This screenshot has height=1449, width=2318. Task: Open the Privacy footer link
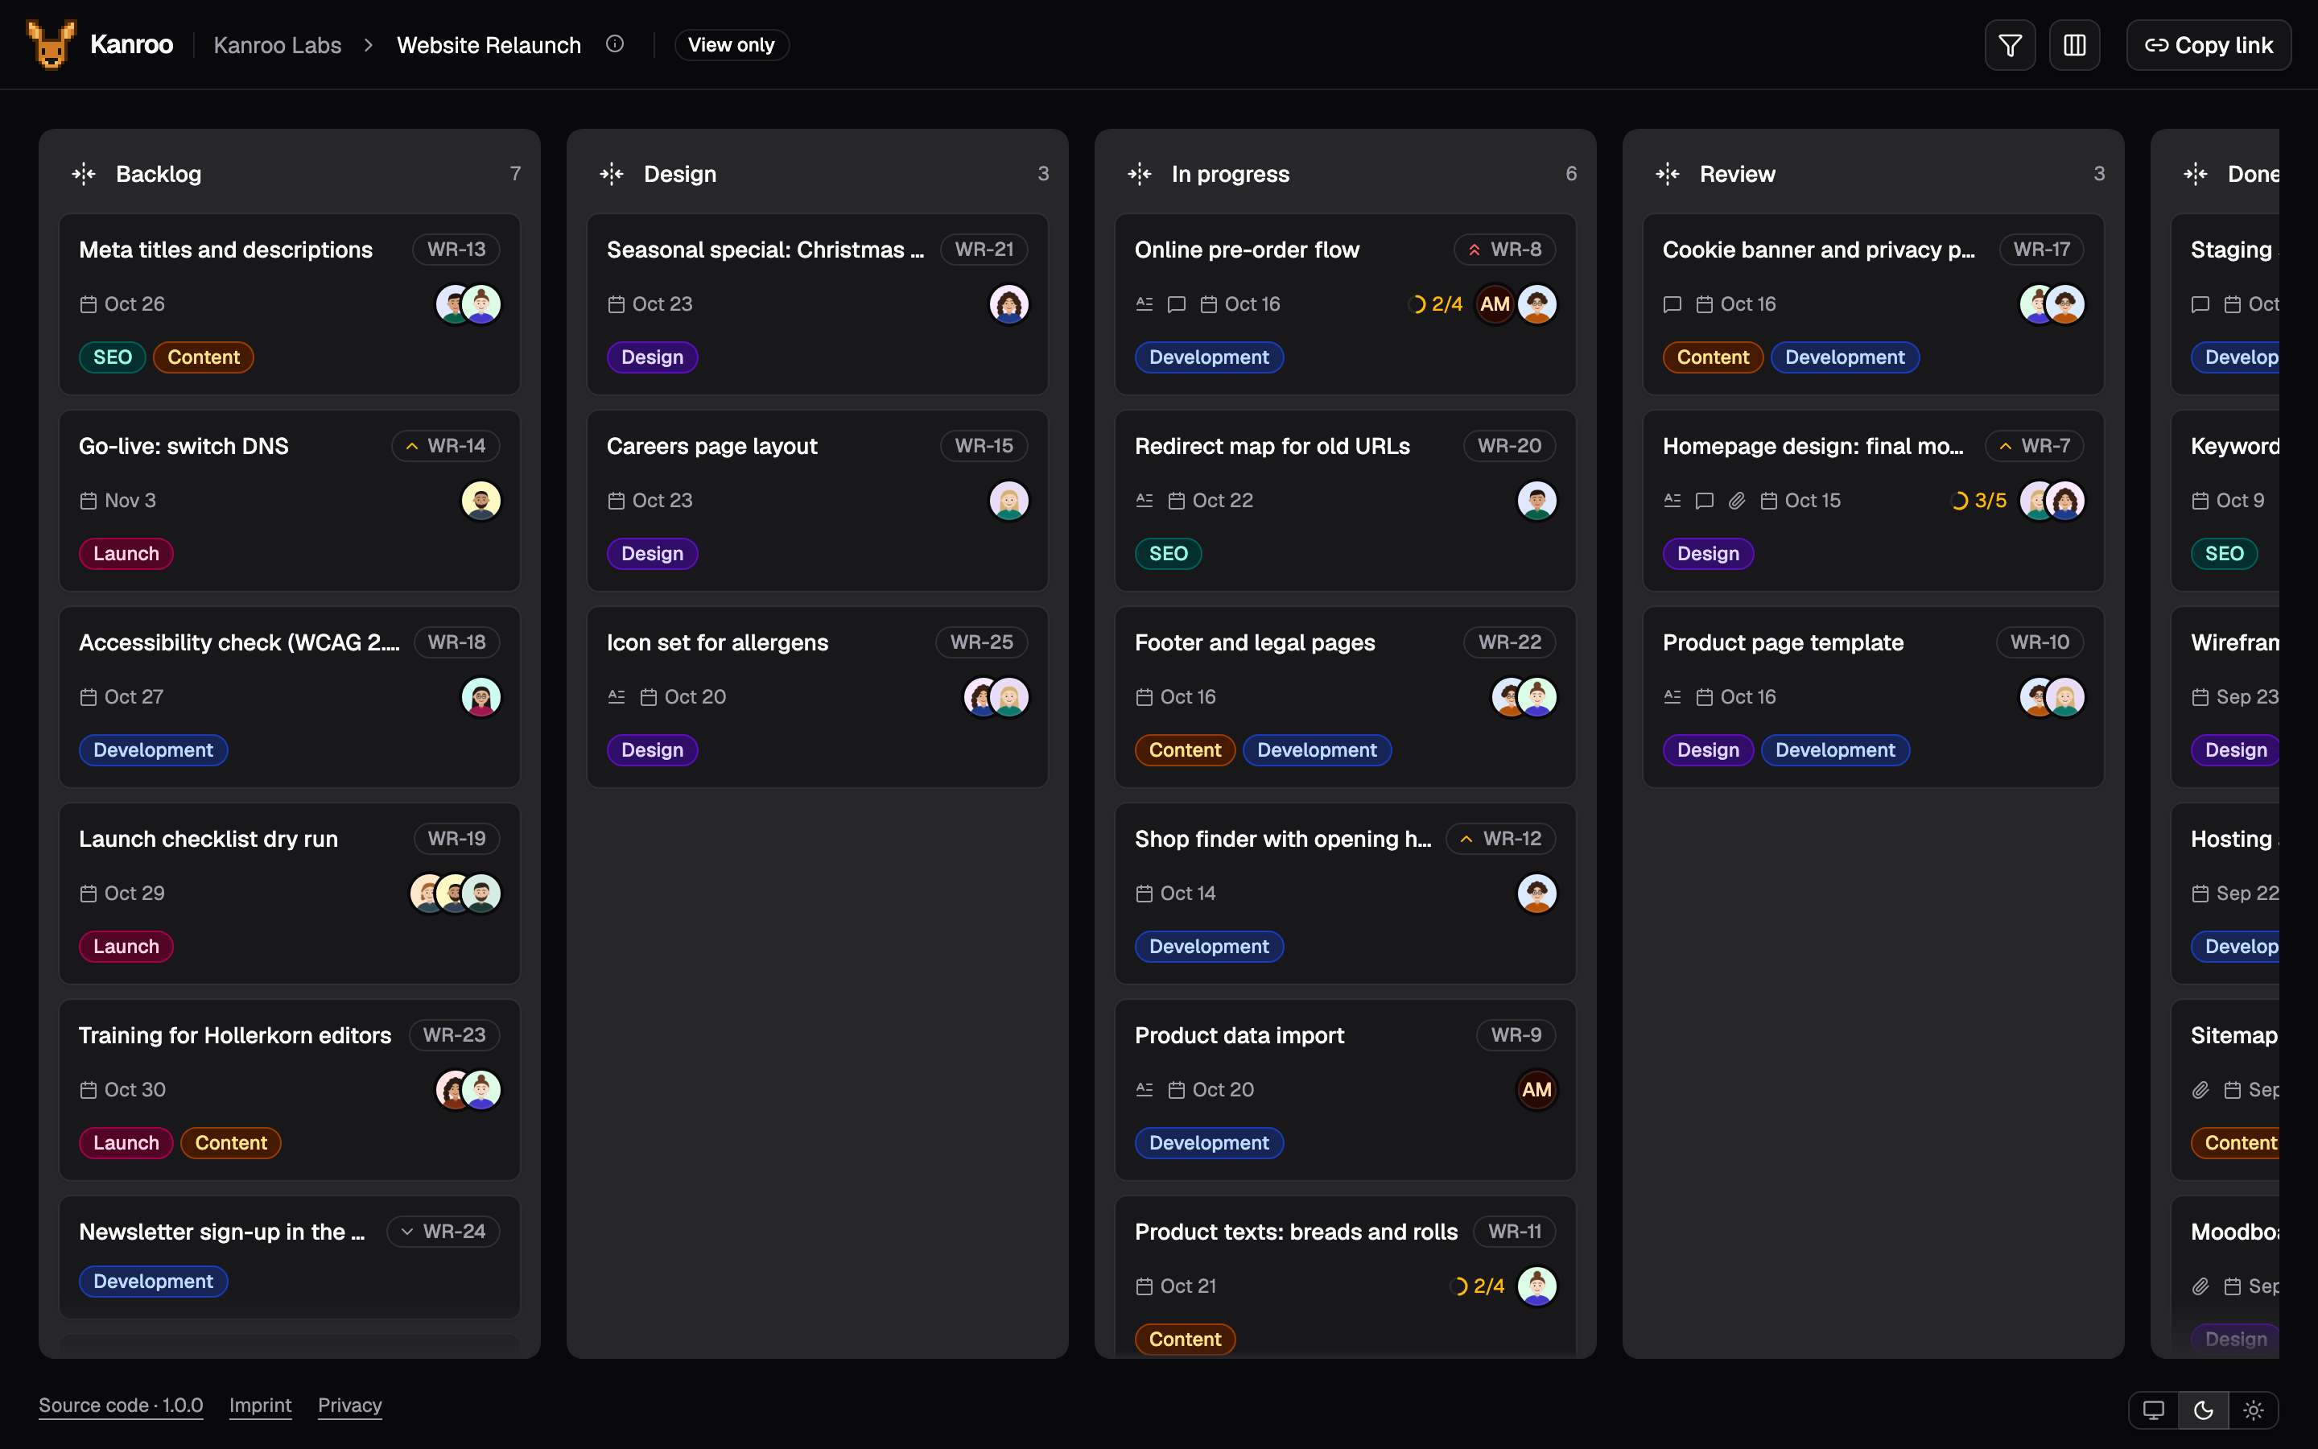tap(349, 1406)
